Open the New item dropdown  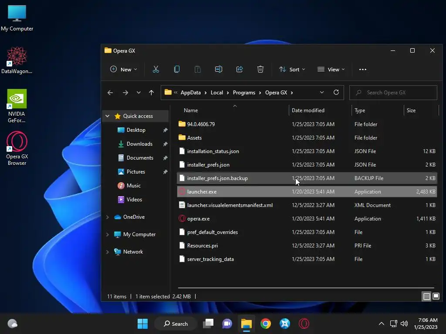point(123,69)
